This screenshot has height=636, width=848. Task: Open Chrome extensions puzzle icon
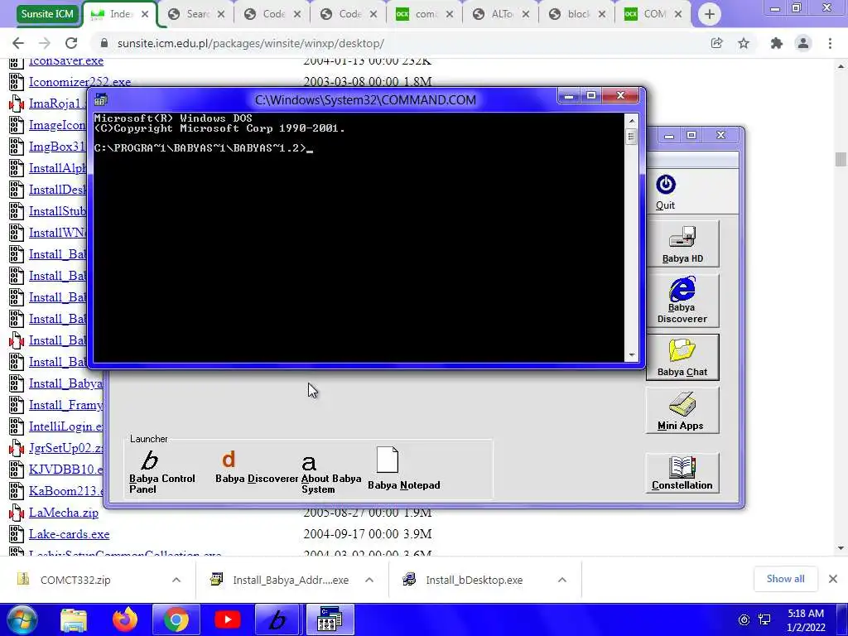tap(777, 43)
